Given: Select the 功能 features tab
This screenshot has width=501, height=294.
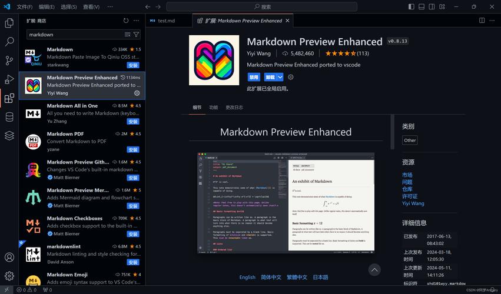Looking at the screenshot, I should coord(214,107).
